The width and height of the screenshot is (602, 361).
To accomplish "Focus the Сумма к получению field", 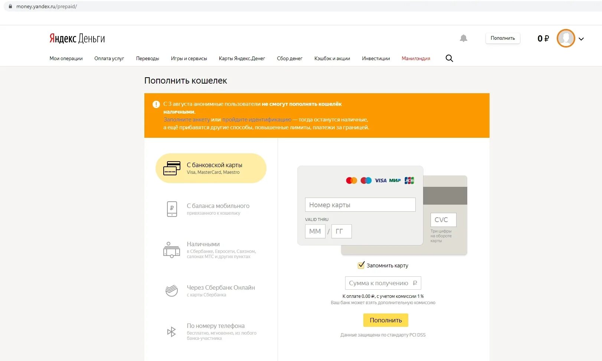I will (383, 283).
